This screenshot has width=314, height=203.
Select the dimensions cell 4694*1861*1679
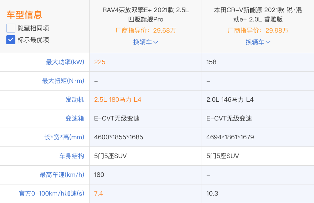(x=230, y=137)
